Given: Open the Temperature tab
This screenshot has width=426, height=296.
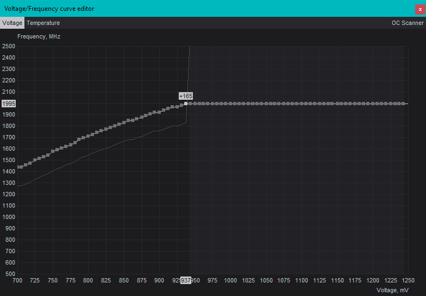Looking at the screenshot, I should click(43, 23).
